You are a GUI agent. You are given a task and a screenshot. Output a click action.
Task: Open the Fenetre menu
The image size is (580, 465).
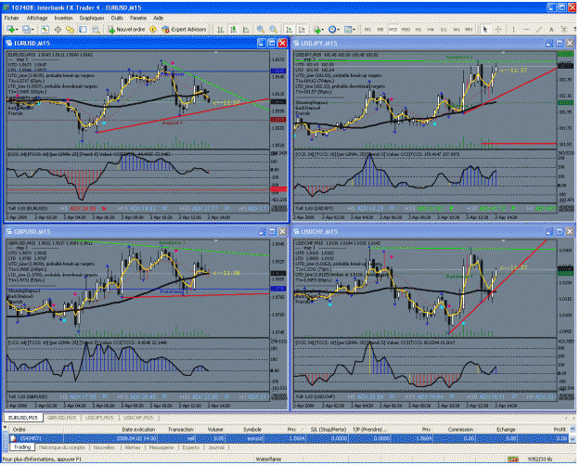[x=138, y=18]
